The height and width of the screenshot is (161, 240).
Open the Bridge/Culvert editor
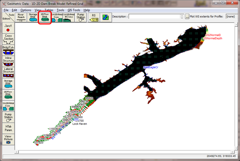8,50
